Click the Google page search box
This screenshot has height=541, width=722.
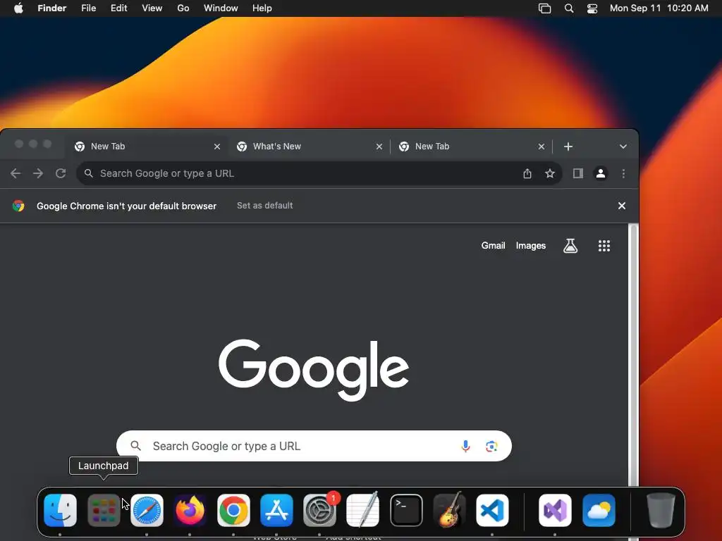[x=314, y=446]
